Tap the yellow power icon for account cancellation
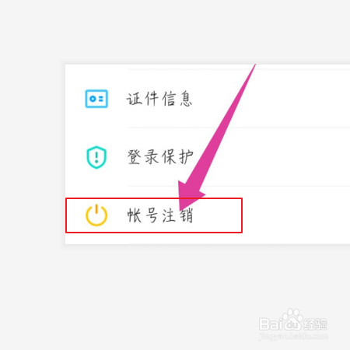 (x=96, y=215)
